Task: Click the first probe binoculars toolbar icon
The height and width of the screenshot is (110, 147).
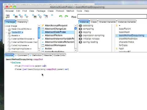Action: [15, 16]
